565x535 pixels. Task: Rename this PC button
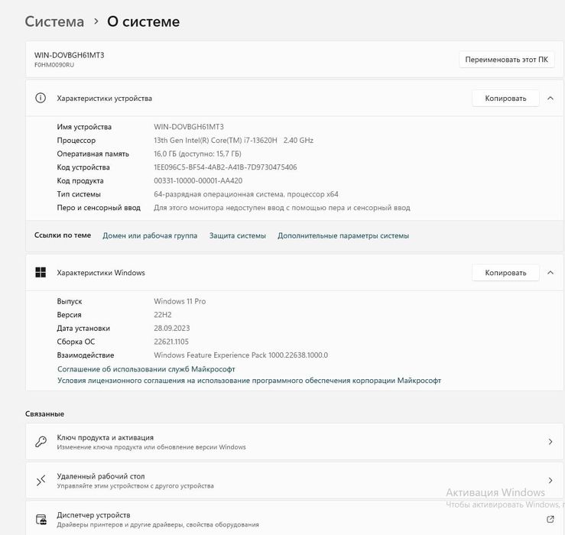506,60
